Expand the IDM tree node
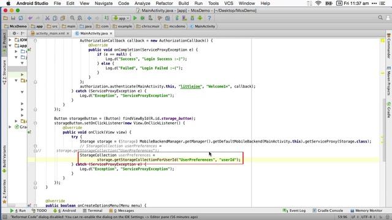 coord(10,40)
